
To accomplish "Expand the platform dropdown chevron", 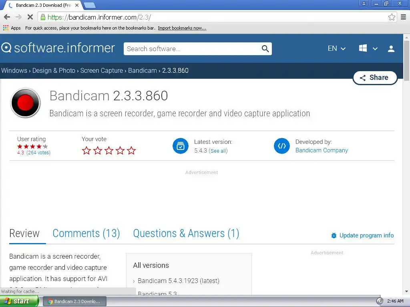I will coord(375,49).
